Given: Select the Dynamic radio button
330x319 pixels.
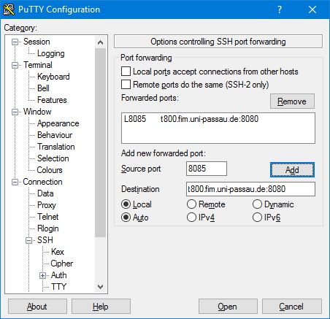Looking at the screenshot, I should pos(257,204).
